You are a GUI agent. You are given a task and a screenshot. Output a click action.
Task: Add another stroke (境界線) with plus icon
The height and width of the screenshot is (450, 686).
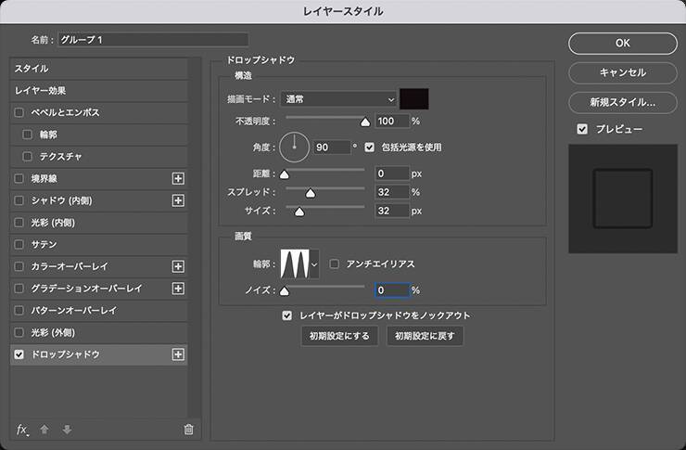[x=179, y=178]
